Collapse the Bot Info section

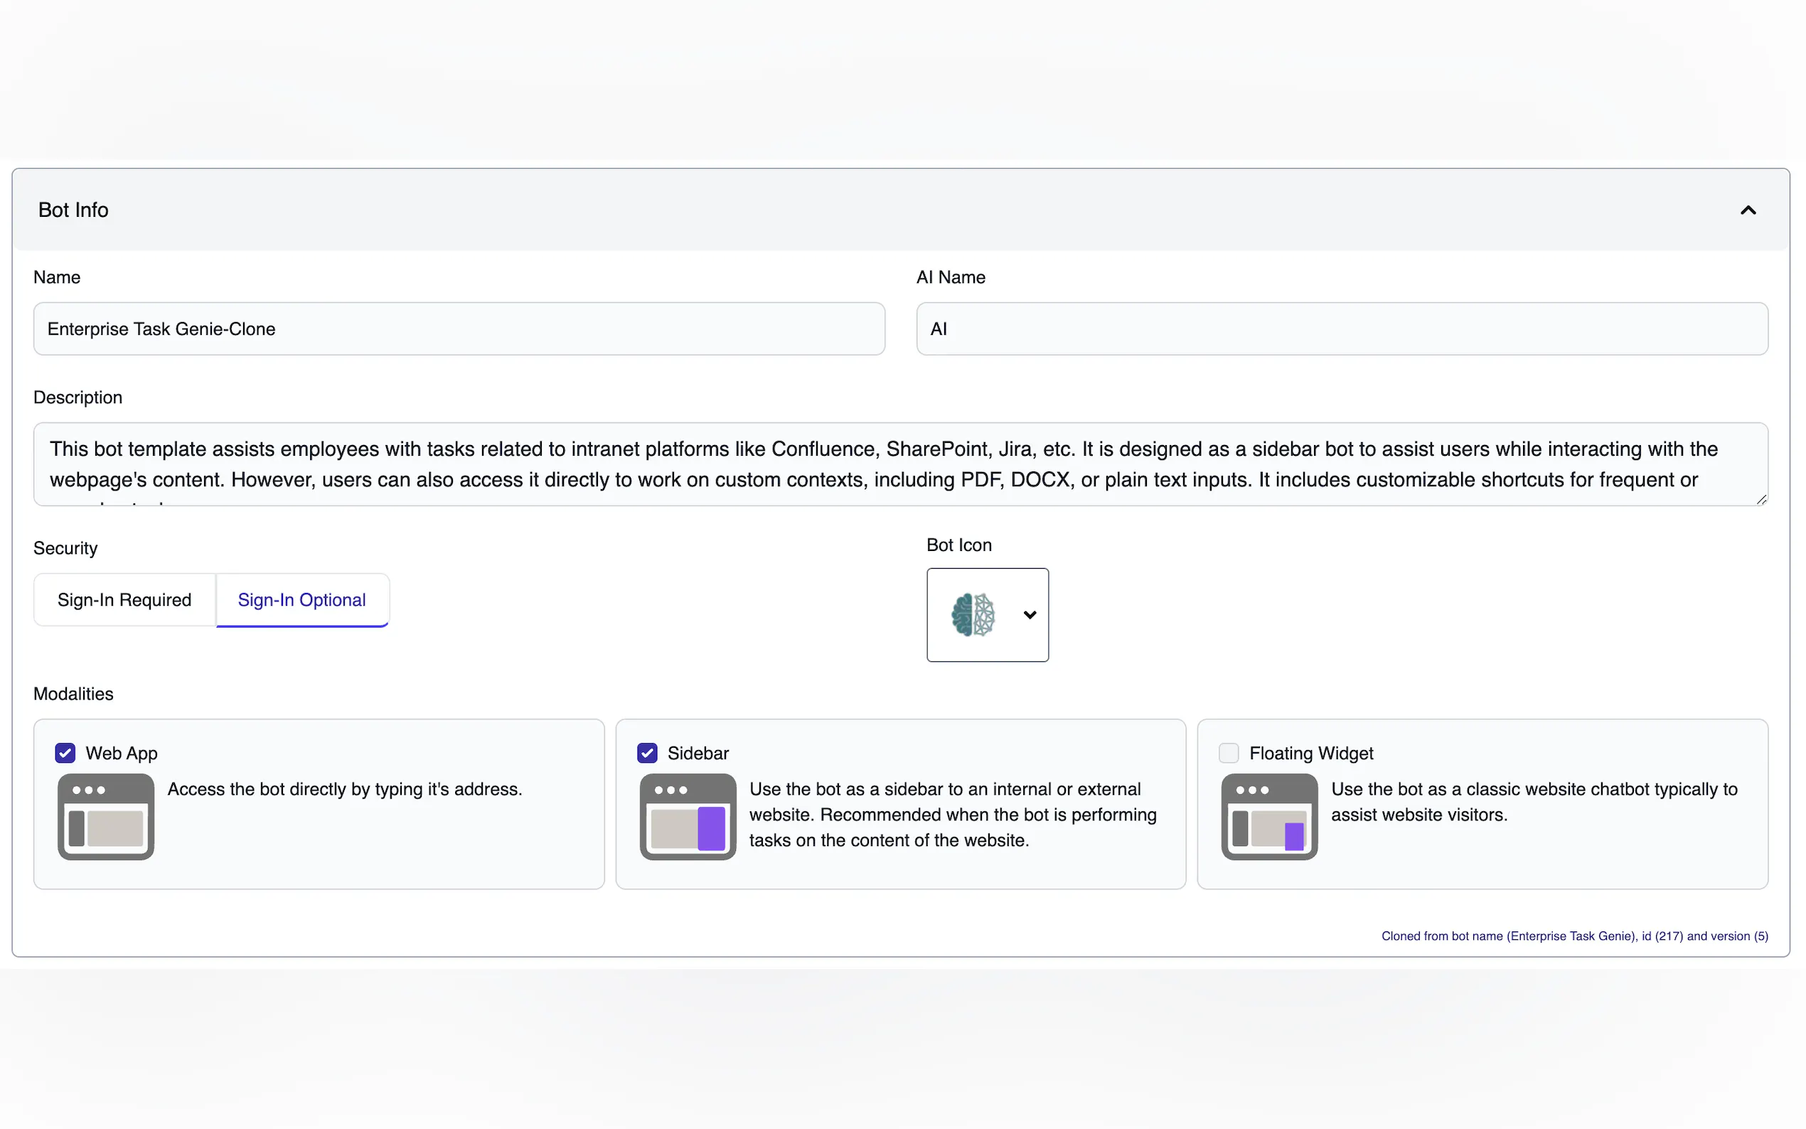click(1748, 210)
